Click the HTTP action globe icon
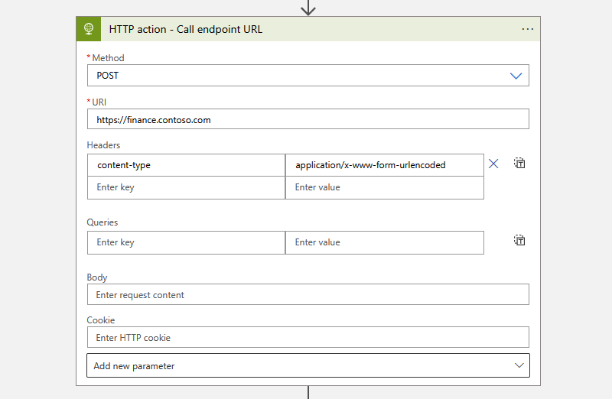This screenshot has width=612, height=399. pyautogui.click(x=89, y=29)
